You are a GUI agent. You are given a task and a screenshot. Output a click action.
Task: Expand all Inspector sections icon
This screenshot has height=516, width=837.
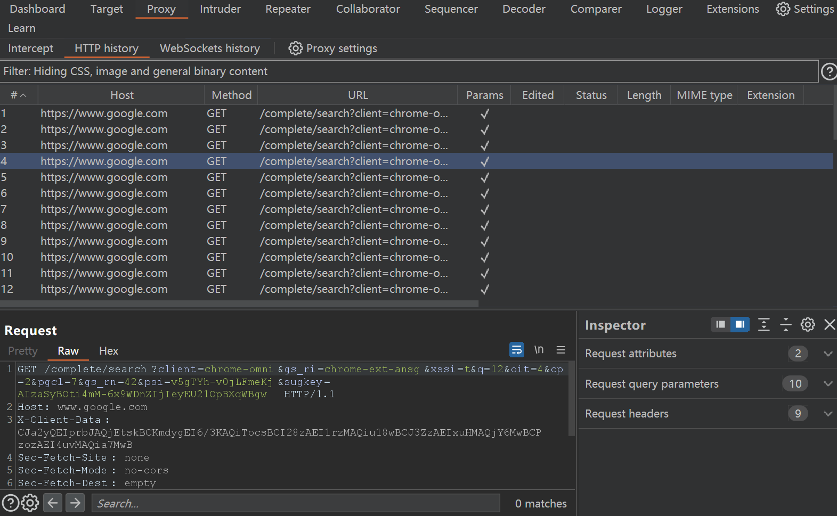pyautogui.click(x=763, y=324)
